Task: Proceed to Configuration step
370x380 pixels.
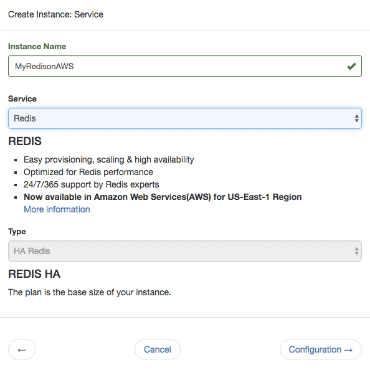Action: pyautogui.click(x=321, y=349)
